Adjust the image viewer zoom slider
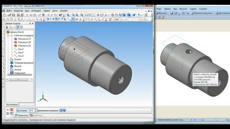 pos(216,120)
